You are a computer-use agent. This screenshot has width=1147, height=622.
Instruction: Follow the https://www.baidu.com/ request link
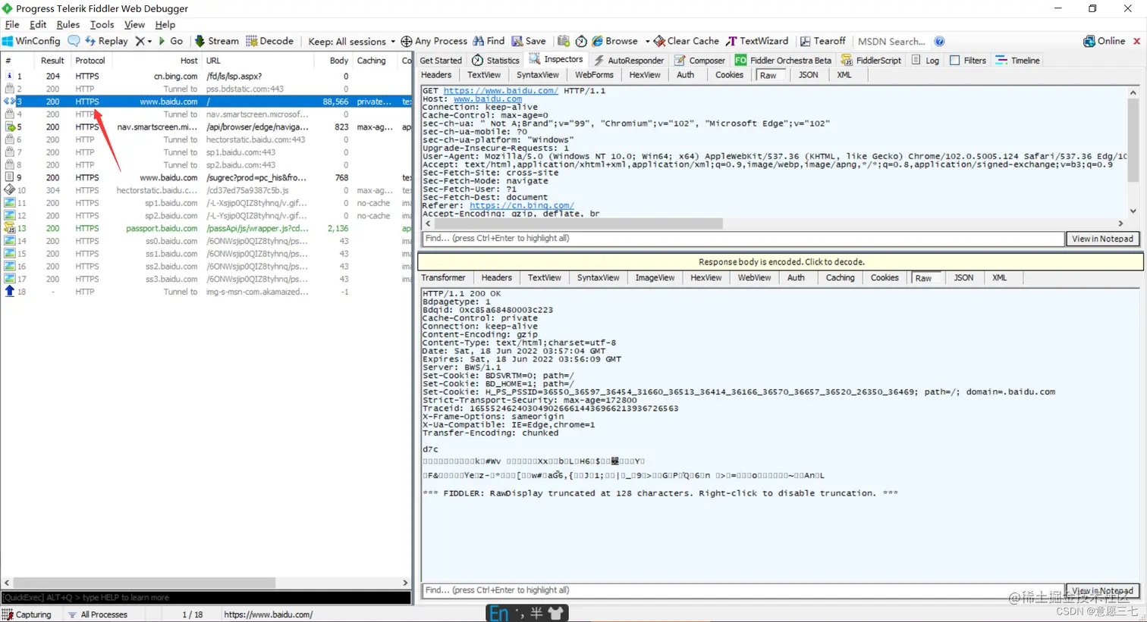pyautogui.click(x=501, y=90)
